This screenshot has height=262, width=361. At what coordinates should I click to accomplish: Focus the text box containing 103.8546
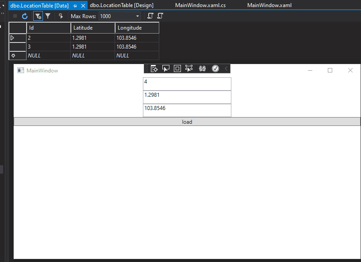pos(187,110)
